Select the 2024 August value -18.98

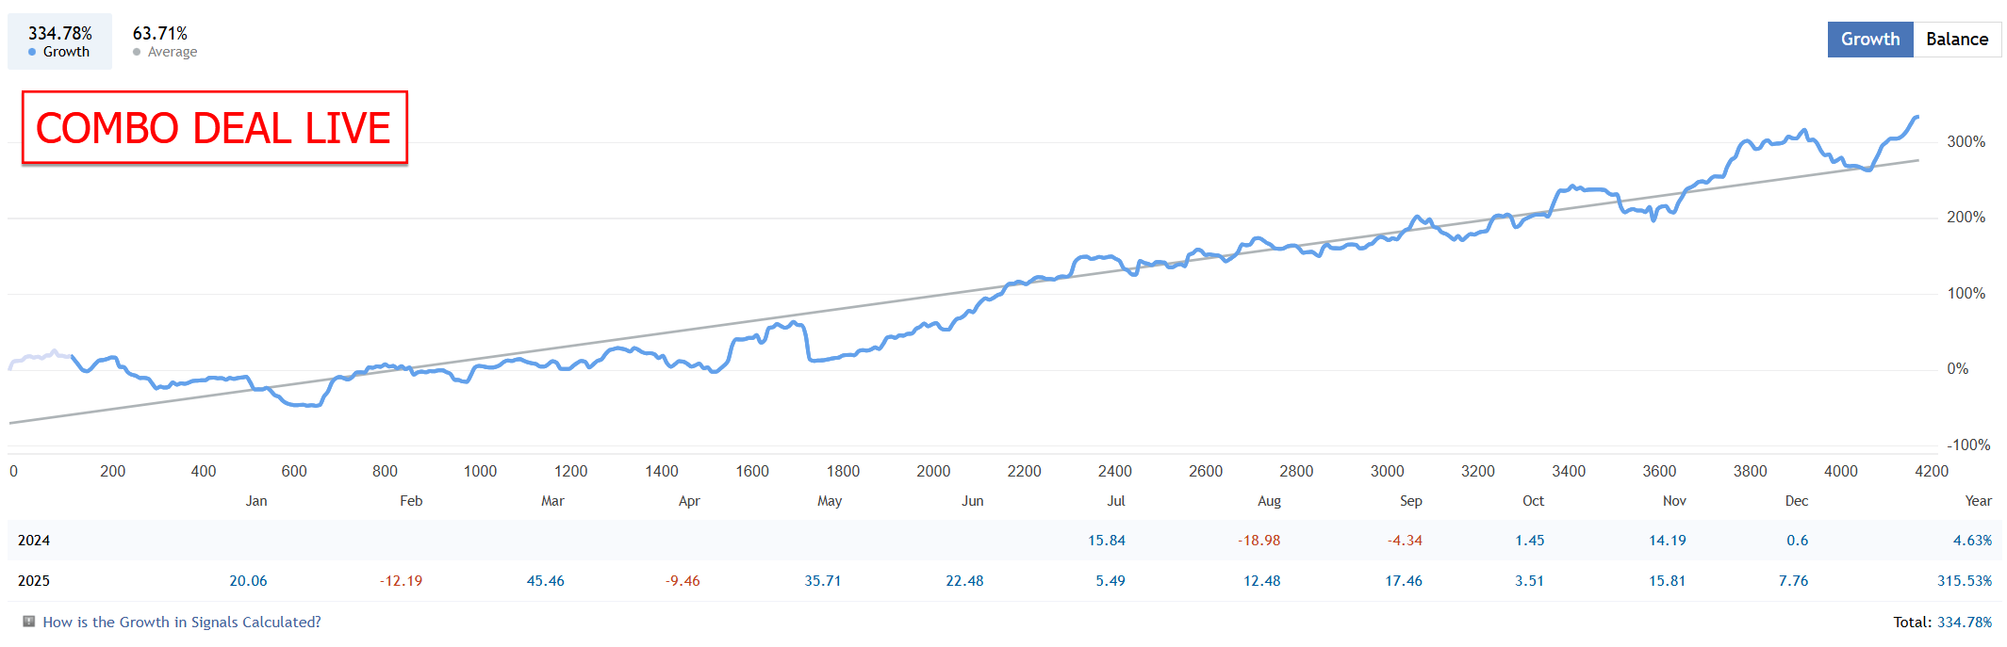click(1258, 541)
